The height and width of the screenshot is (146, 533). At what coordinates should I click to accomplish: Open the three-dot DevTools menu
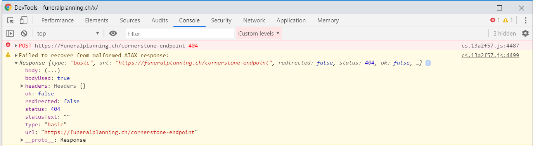point(526,20)
